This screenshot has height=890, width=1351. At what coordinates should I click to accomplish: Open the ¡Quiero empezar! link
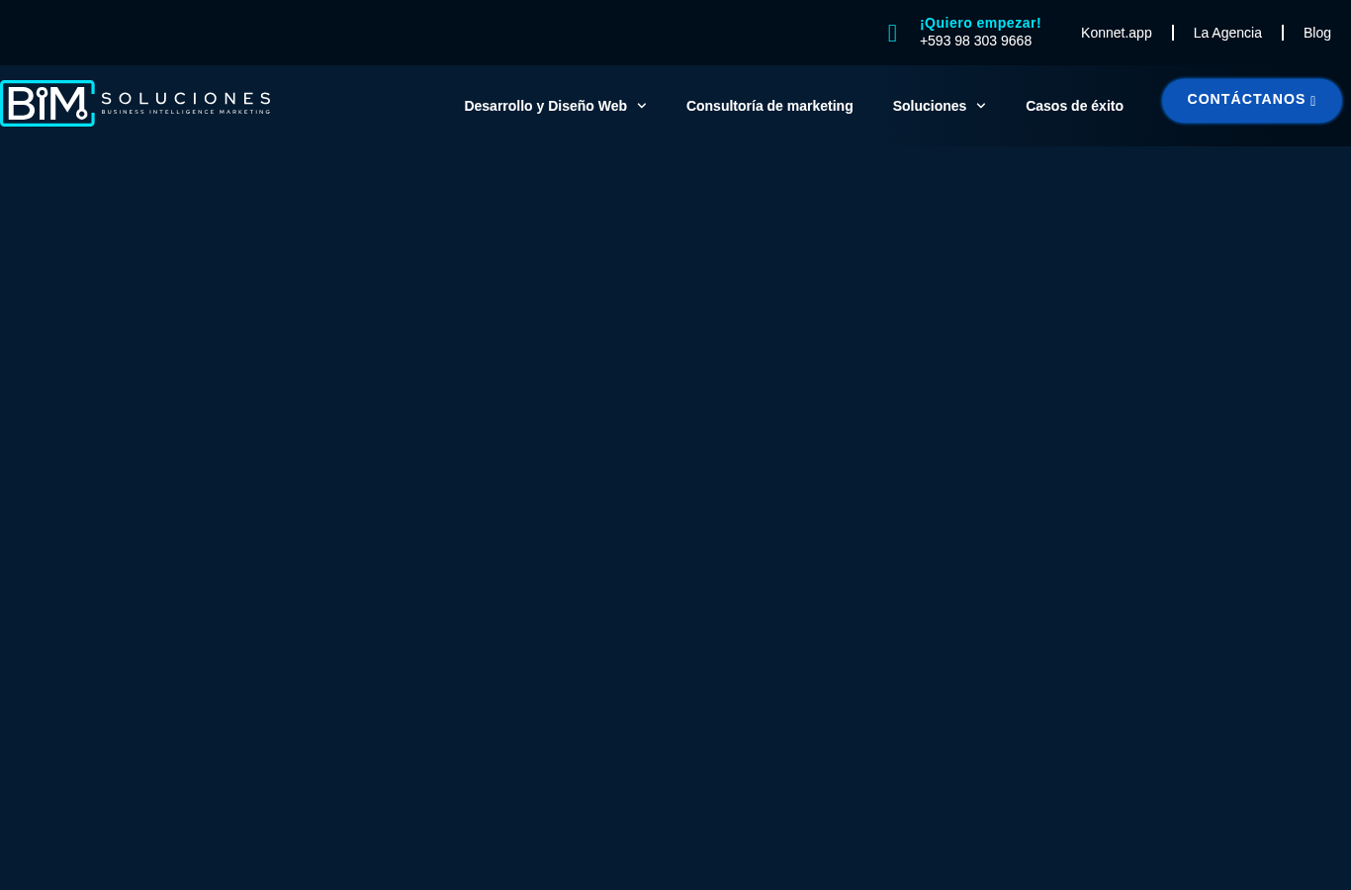click(980, 23)
